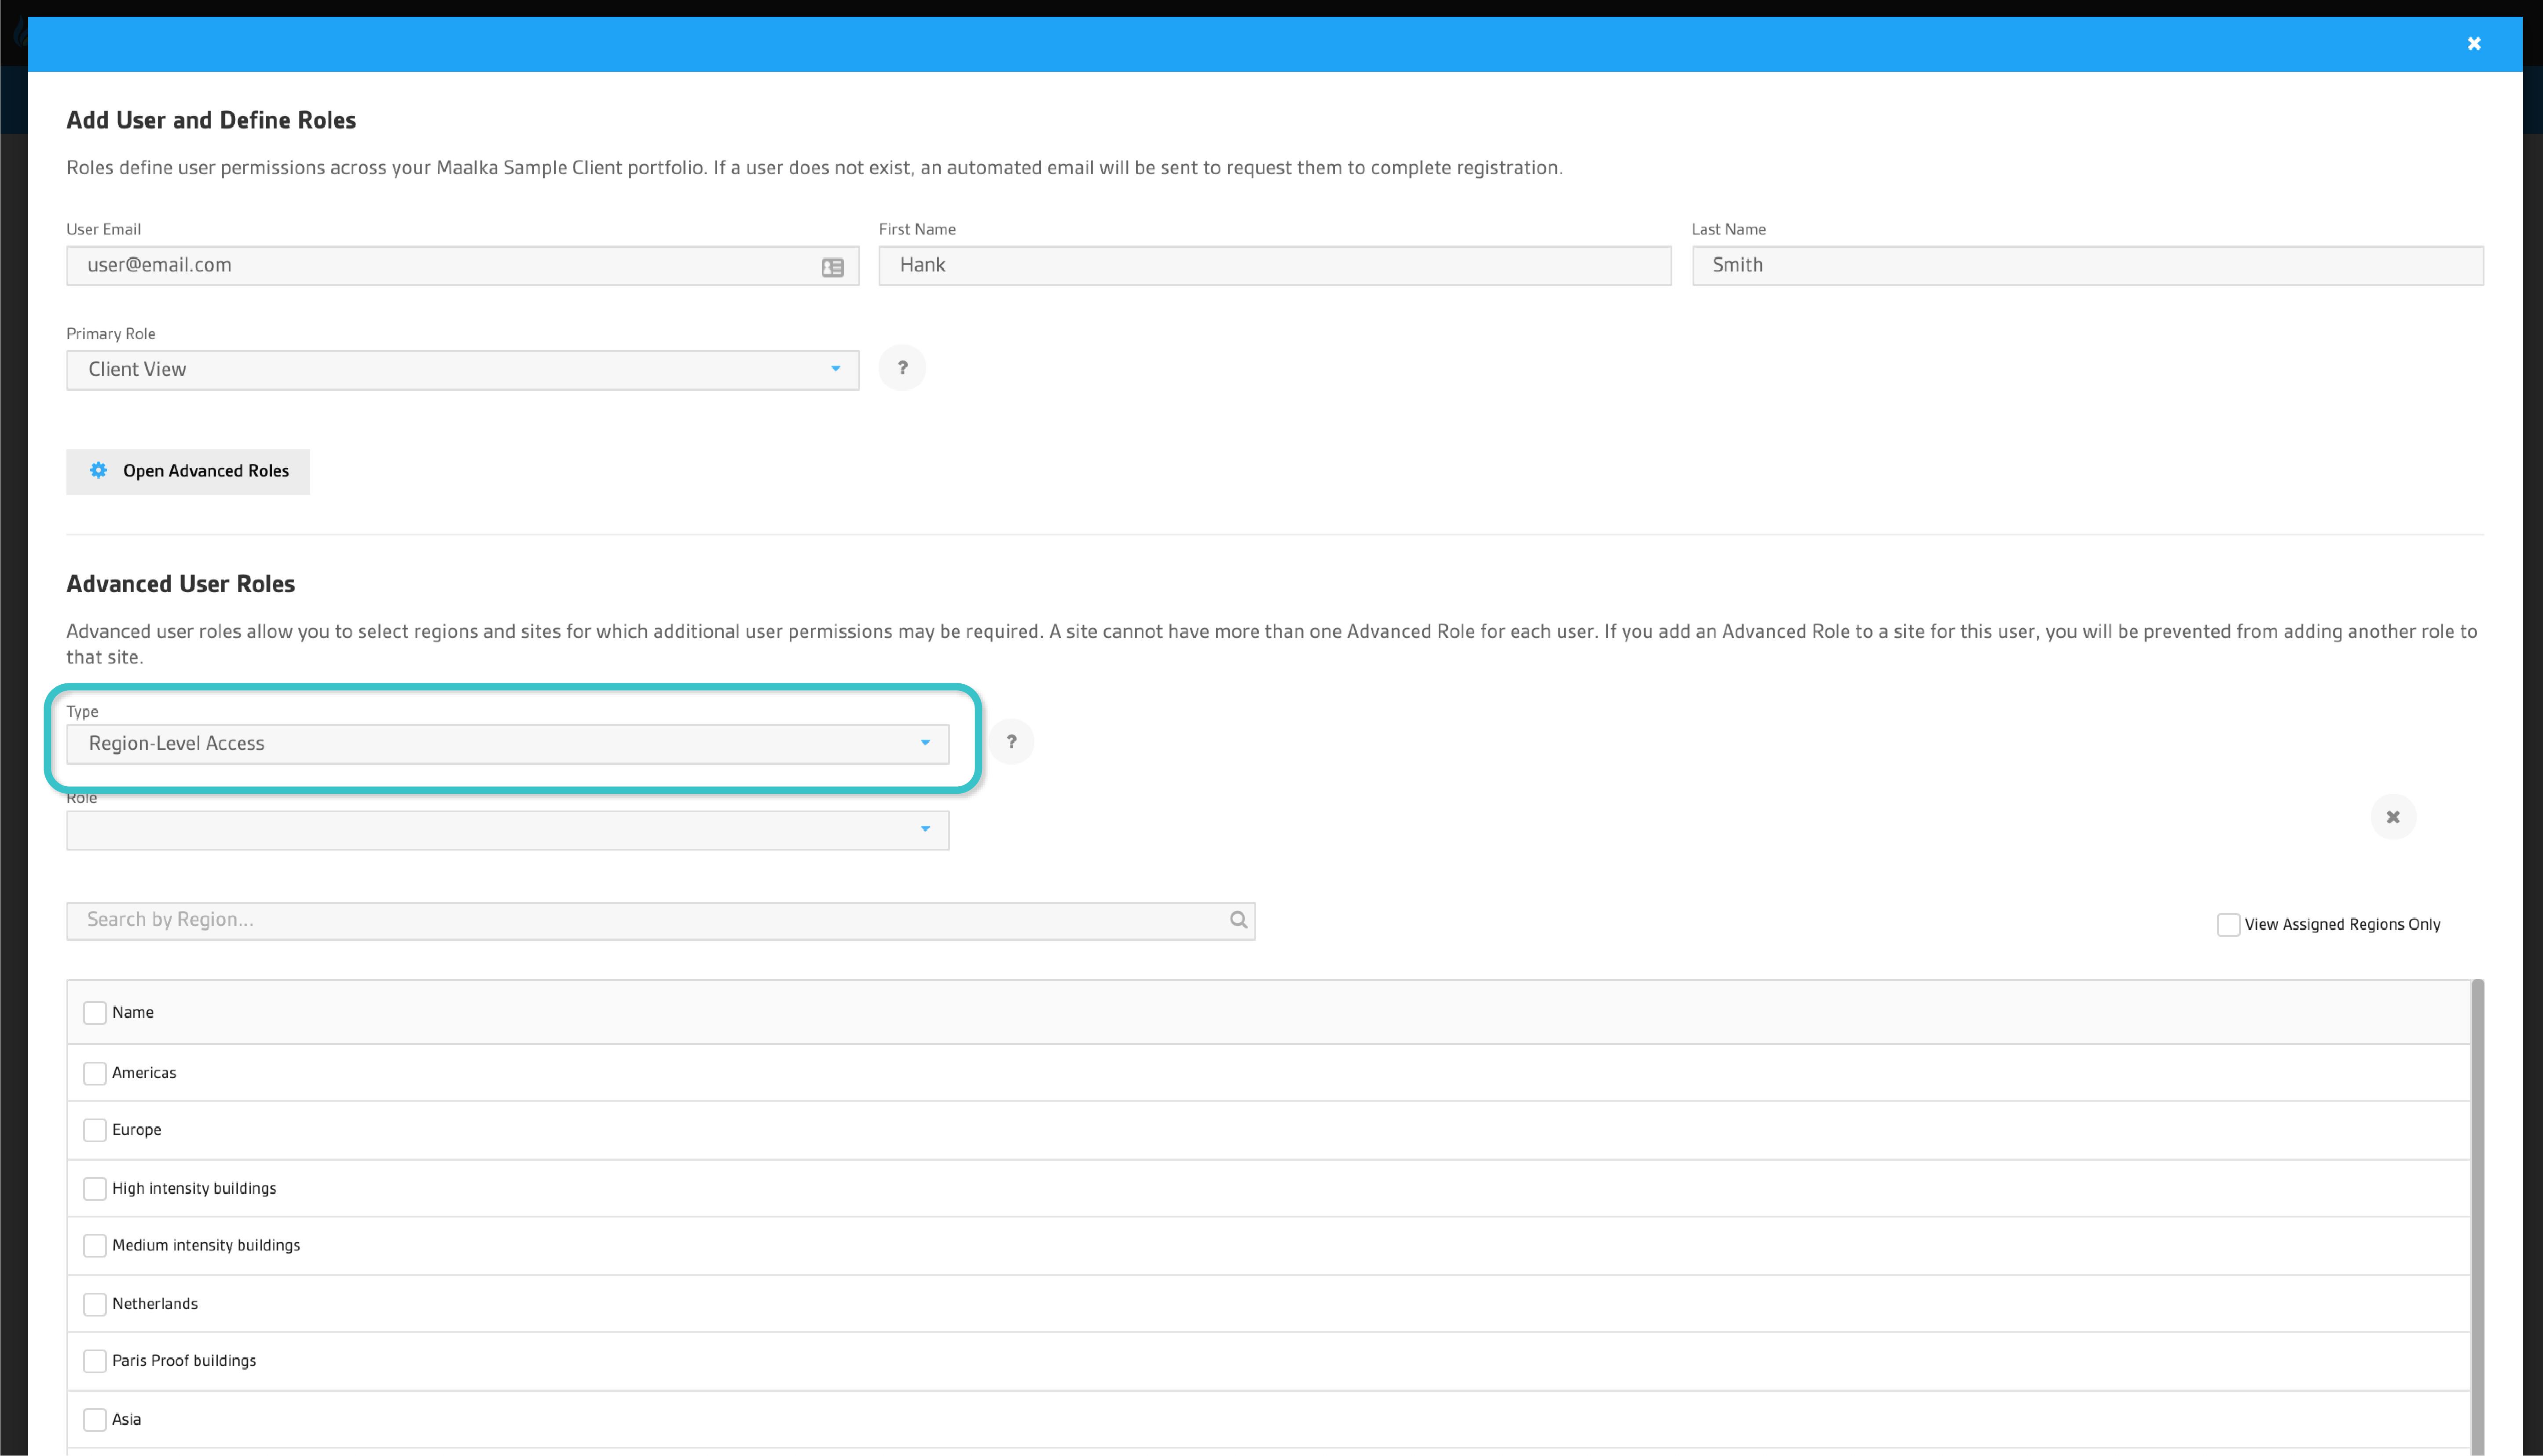
Task: Enable View Assigned Regions Only
Action: (2227, 924)
